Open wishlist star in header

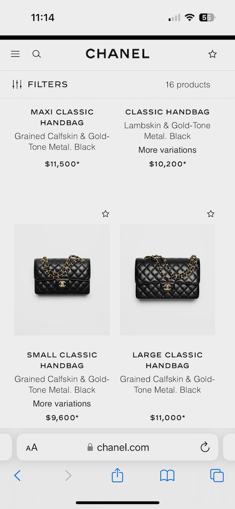pyautogui.click(x=213, y=54)
